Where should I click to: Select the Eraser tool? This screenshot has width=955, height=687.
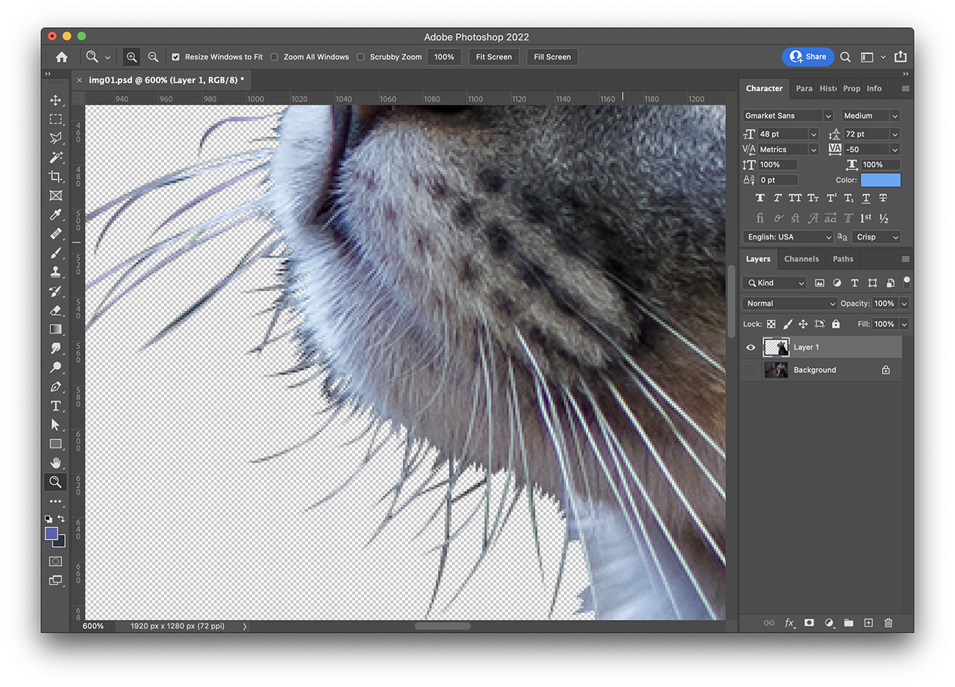coord(56,310)
